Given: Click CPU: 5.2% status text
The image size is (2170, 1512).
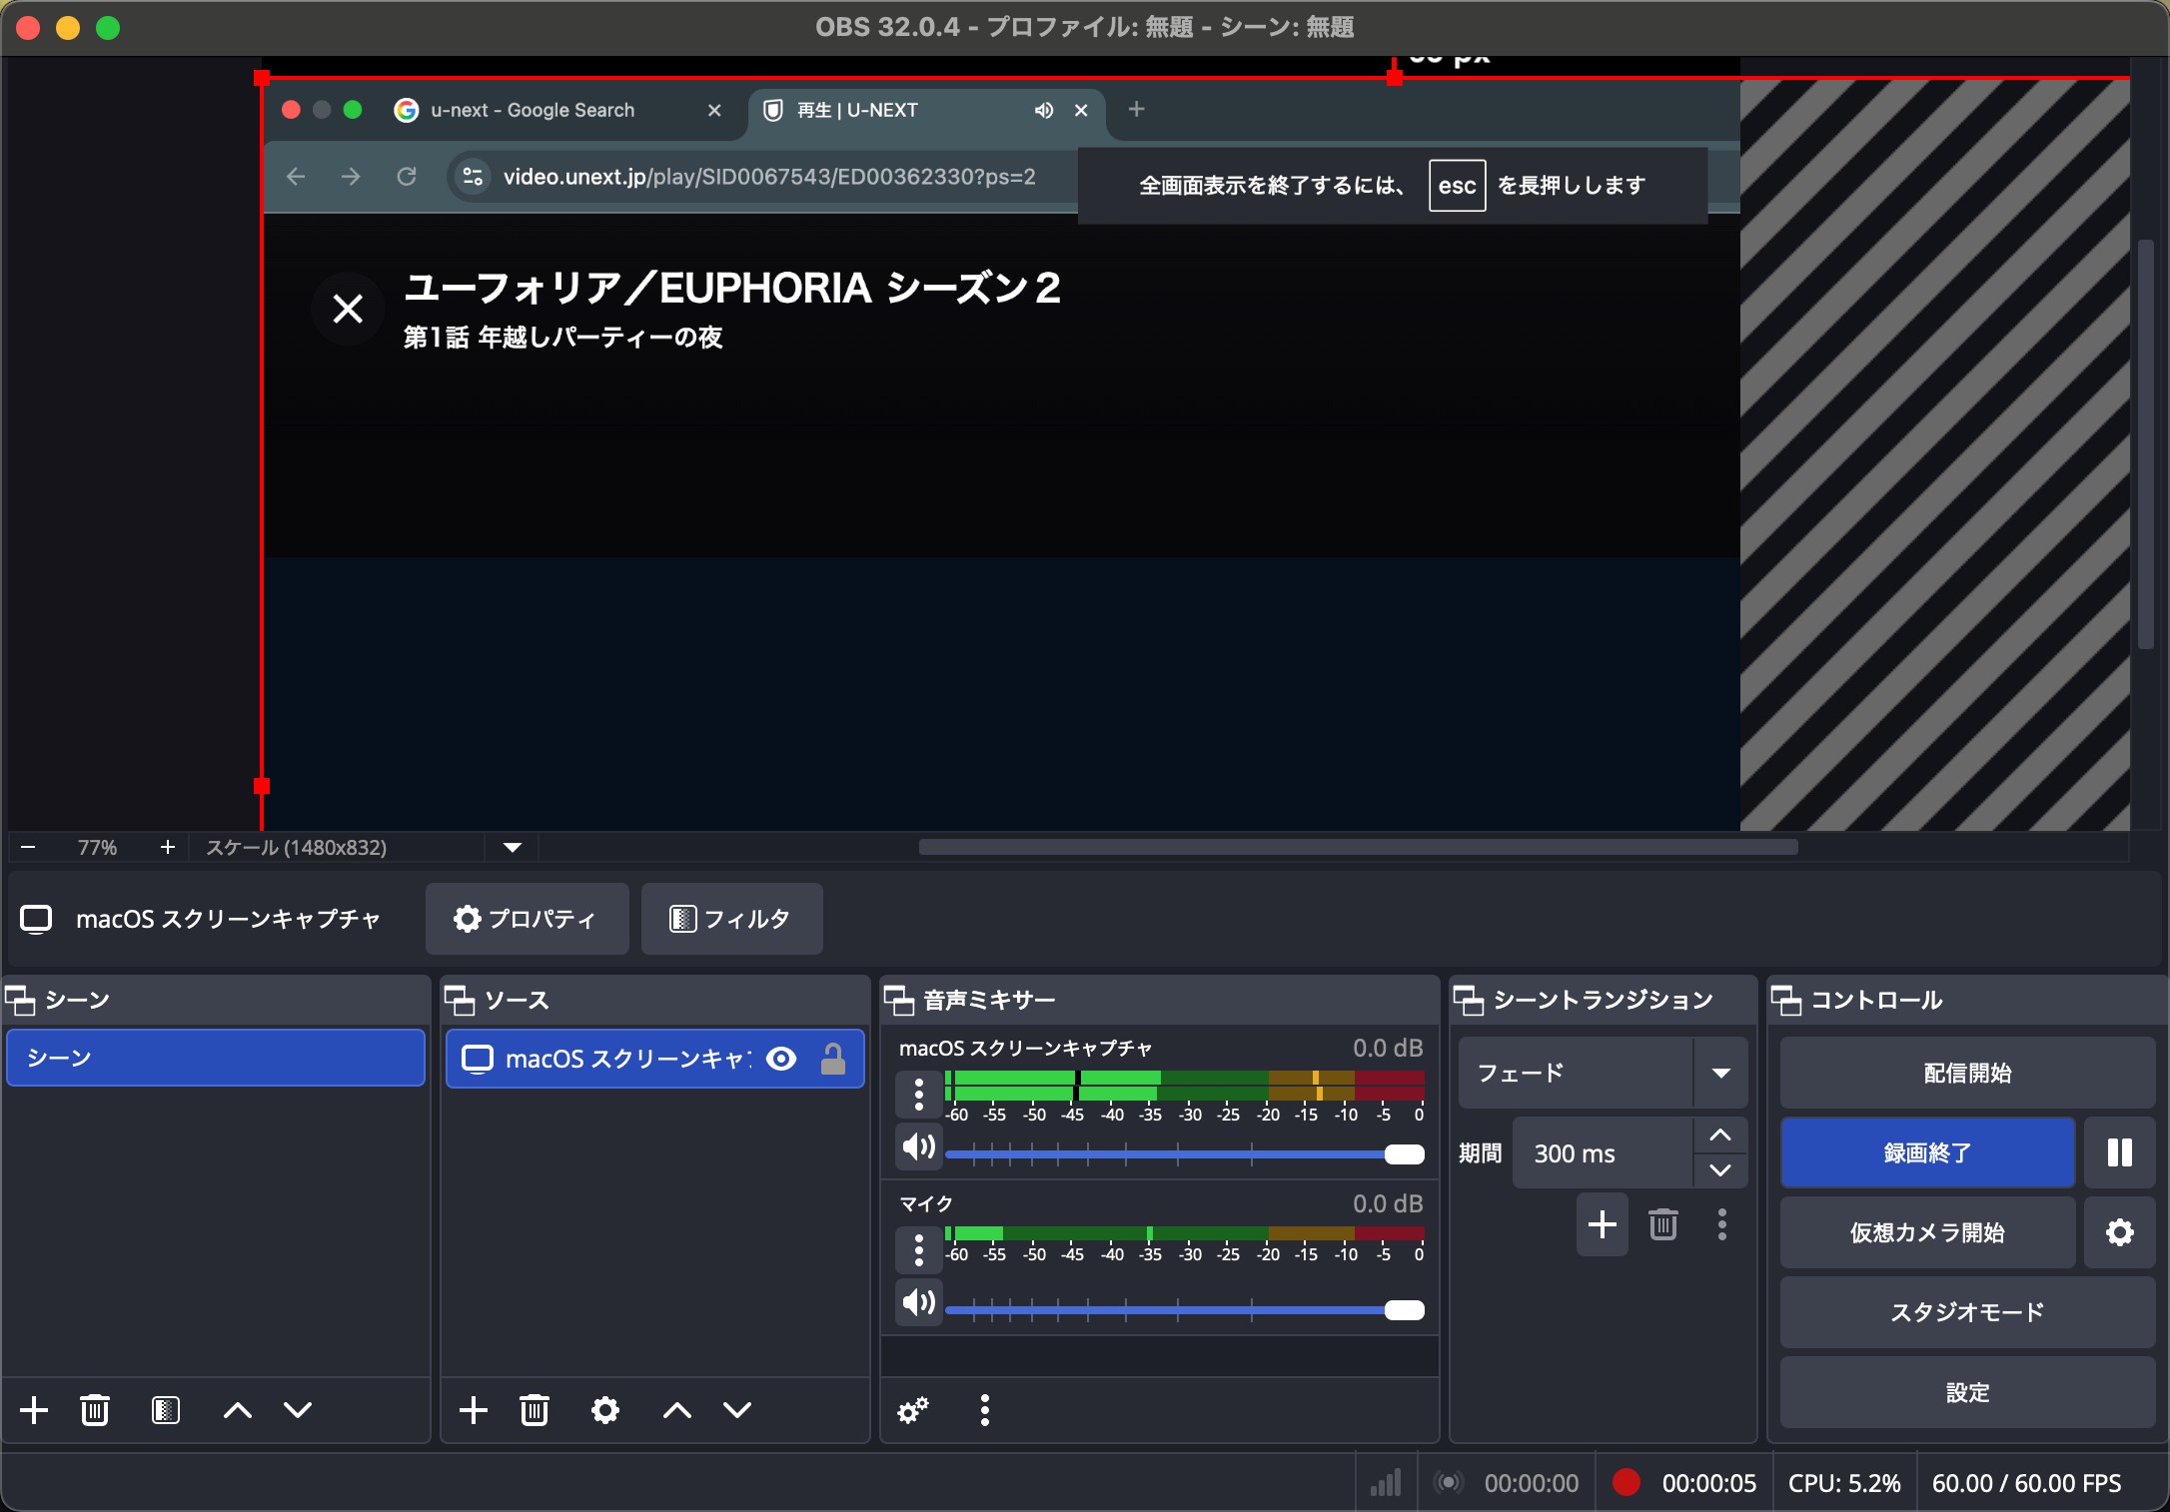Looking at the screenshot, I should click(1844, 1483).
